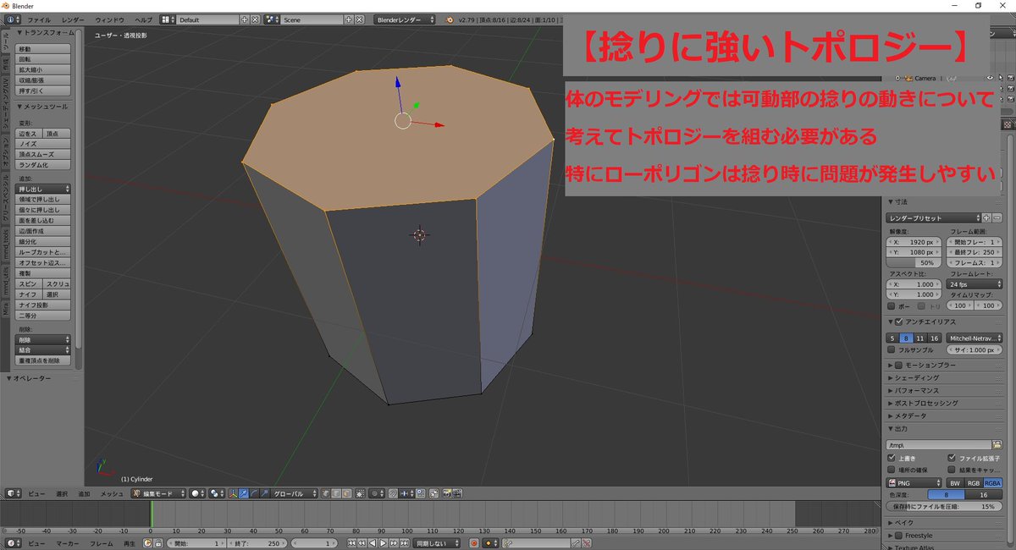Open the ウィンドウ menu
The width and height of the screenshot is (1016, 550).
click(x=109, y=19)
